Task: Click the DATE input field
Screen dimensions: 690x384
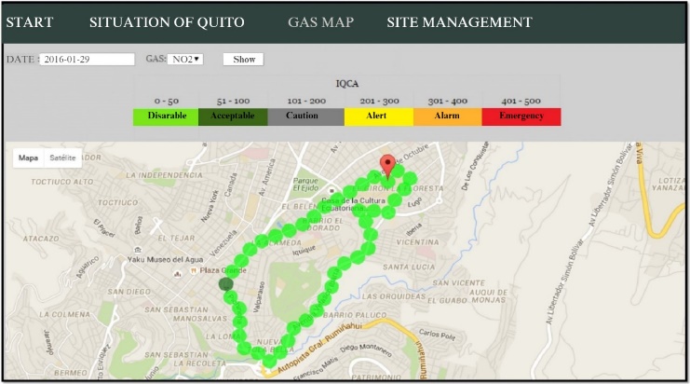Action: pyautogui.click(x=87, y=59)
